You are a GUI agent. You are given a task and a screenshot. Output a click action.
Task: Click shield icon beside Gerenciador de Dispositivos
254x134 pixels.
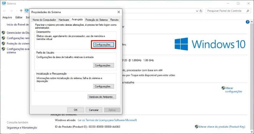[4, 33]
